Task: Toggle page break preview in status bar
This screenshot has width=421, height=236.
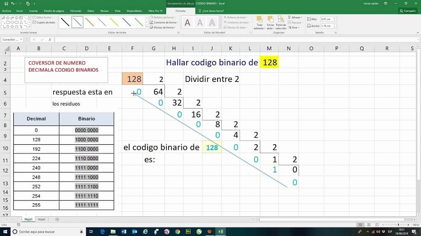Action: (x=377, y=225)
